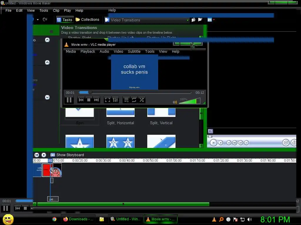Open VLC Media menu
Image resolution: width=301 pixels, height=225 pixels.
point(71,52)
